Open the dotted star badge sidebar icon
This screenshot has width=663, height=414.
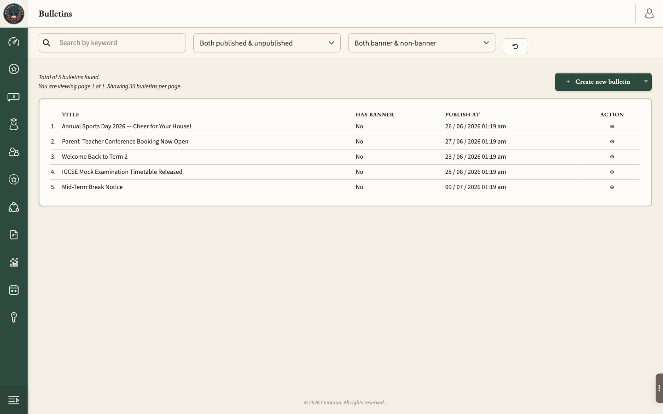click(14, 179)
